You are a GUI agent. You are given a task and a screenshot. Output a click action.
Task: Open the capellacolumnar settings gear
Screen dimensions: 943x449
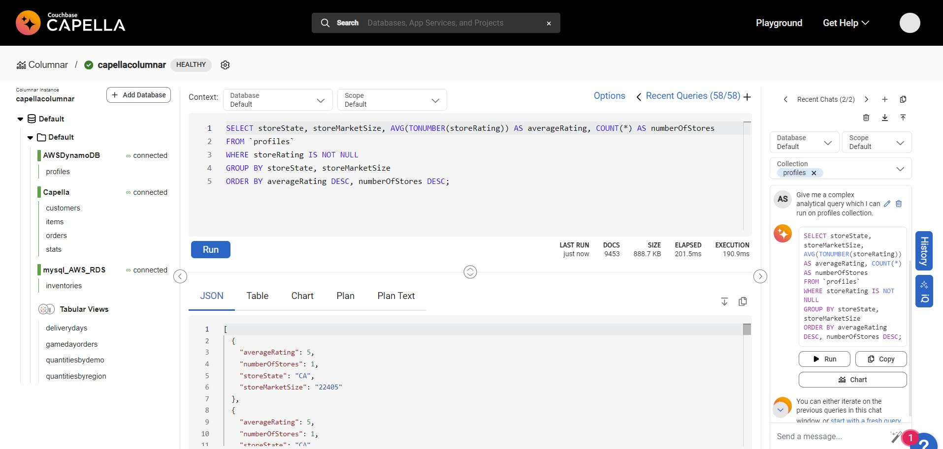tap(225, 65)
